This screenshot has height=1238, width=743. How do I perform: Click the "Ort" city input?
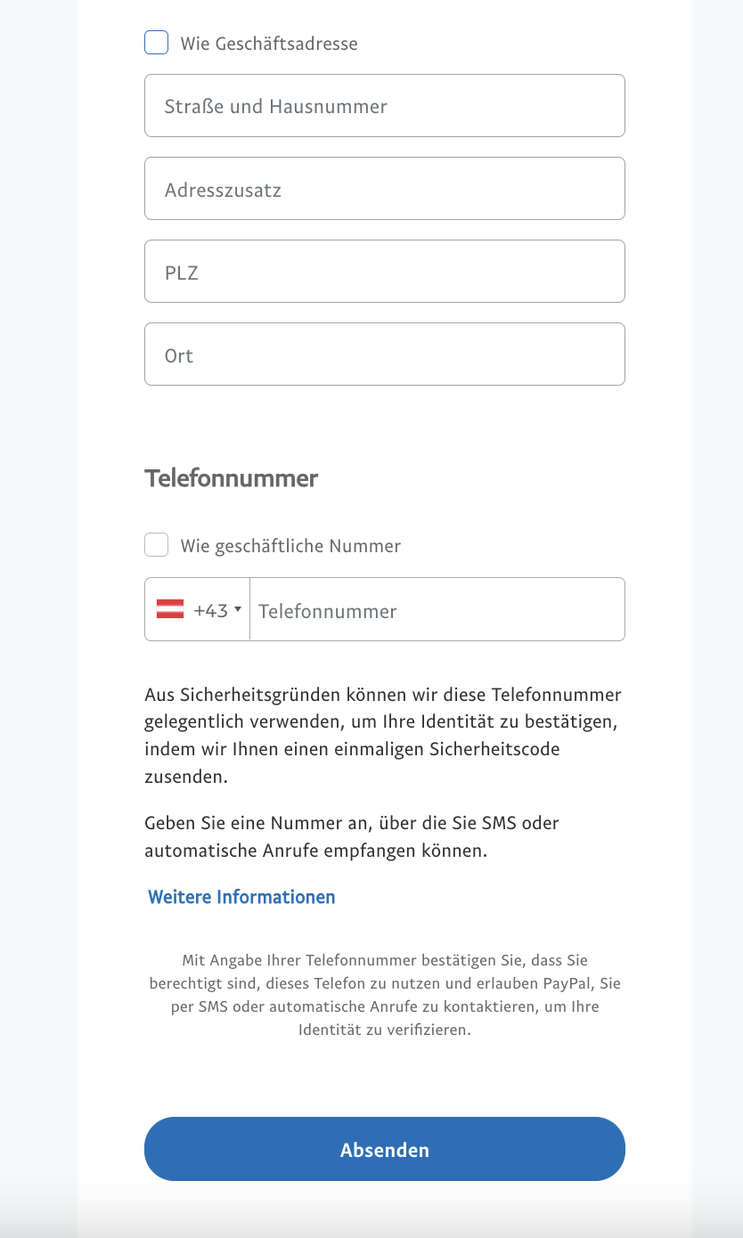pos(384,354)
